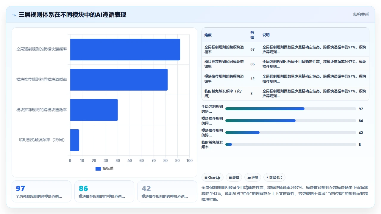Select the Chart.js tag chip
The image size is (381, 214).
213,177
